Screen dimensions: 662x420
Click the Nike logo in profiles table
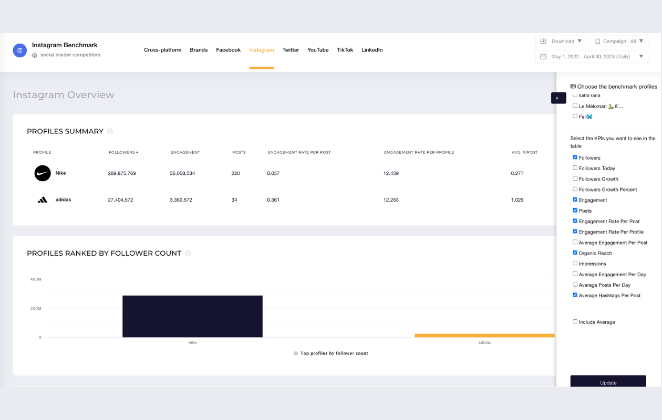(43, 173)
